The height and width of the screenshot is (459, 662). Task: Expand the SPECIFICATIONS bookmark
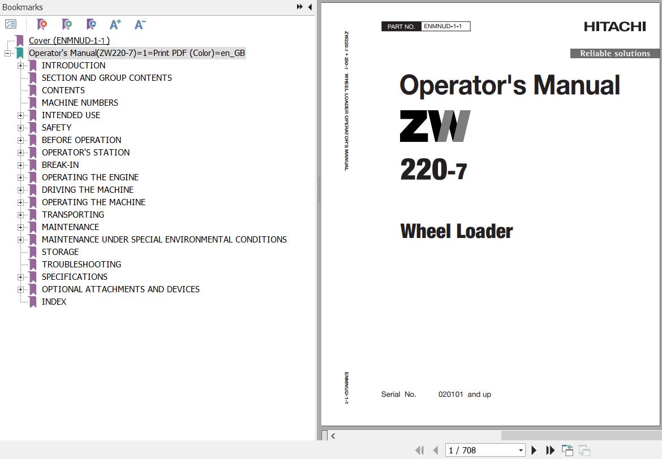pos(20,277)
